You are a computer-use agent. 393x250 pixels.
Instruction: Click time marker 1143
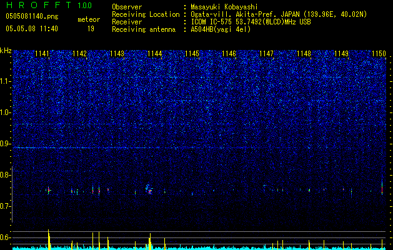(x=117, y=54)
